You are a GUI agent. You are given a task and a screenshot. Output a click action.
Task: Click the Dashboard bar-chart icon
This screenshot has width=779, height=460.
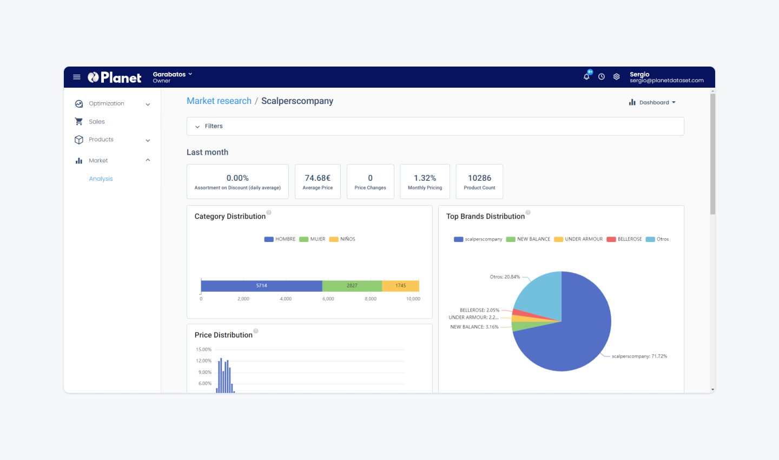(x=632, y=102)
